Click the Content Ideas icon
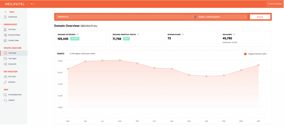Screen dimensions: 284x127 tap(5, 40)
